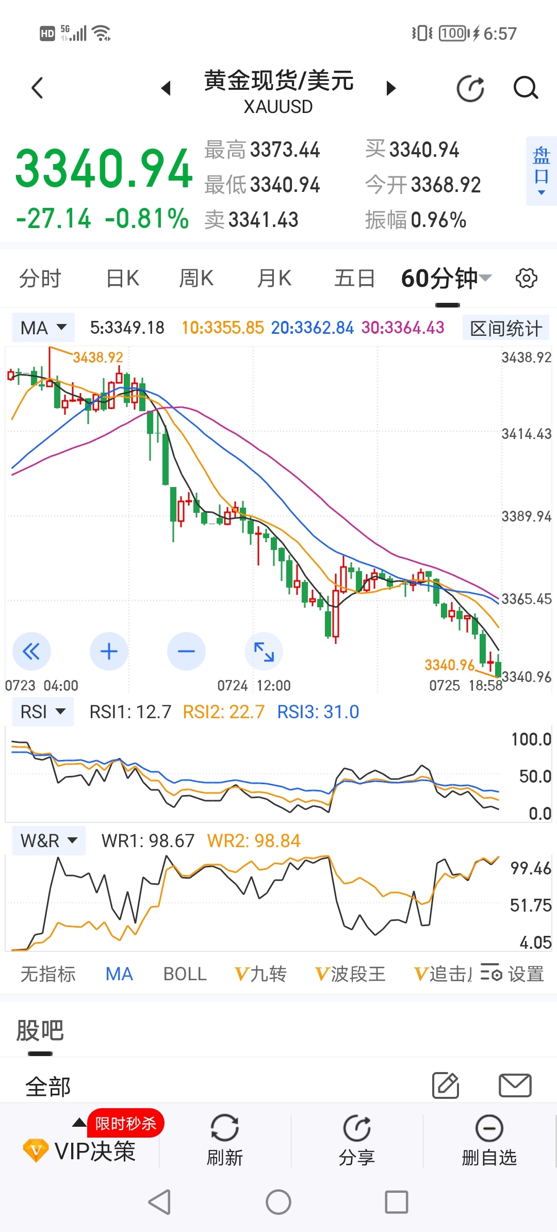The width and height of the screenshot is (557, 1232).
Task: Tap 删自选 remove from watchlist
Action: 489,1141
